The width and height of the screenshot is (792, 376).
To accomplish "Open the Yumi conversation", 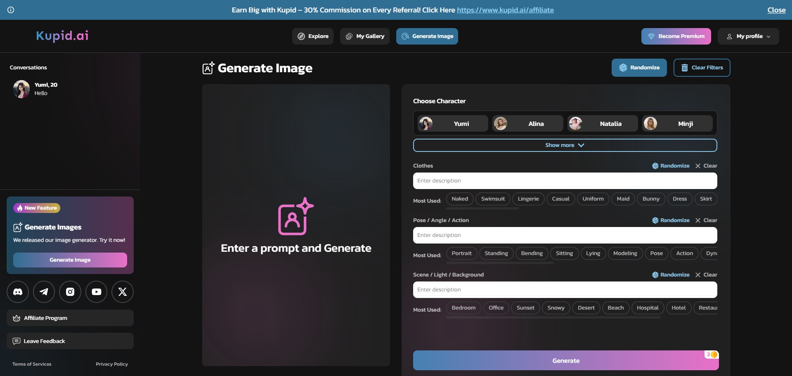I will pos(35,89).
